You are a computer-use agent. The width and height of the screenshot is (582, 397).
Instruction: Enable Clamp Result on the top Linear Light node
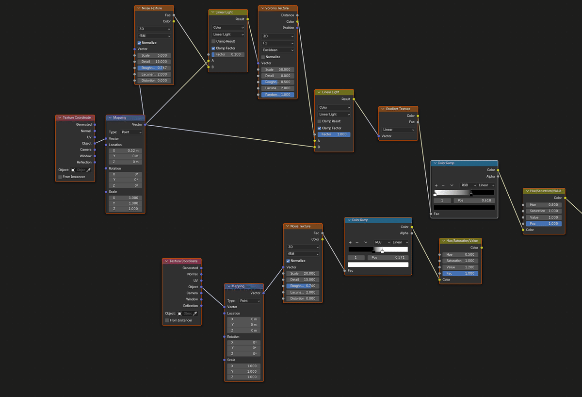[x=213, y=41]
